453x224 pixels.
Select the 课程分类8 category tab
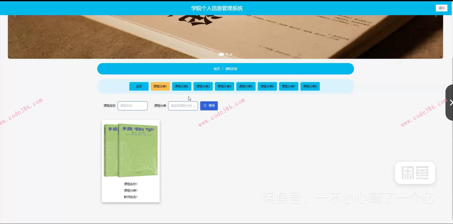(310, 86)
